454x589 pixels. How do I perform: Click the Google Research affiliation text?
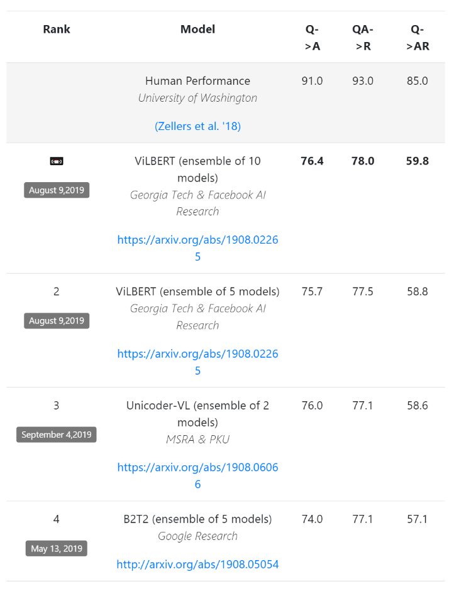197,536
